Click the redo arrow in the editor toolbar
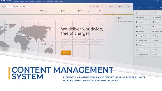Screen dimensions: 162x91 pos(106,6)
